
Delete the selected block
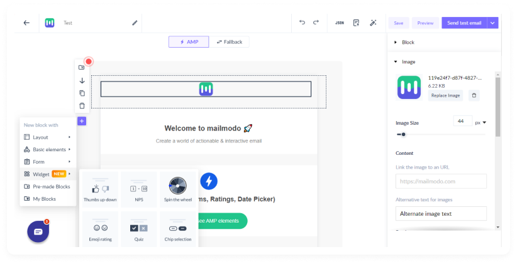82,106
